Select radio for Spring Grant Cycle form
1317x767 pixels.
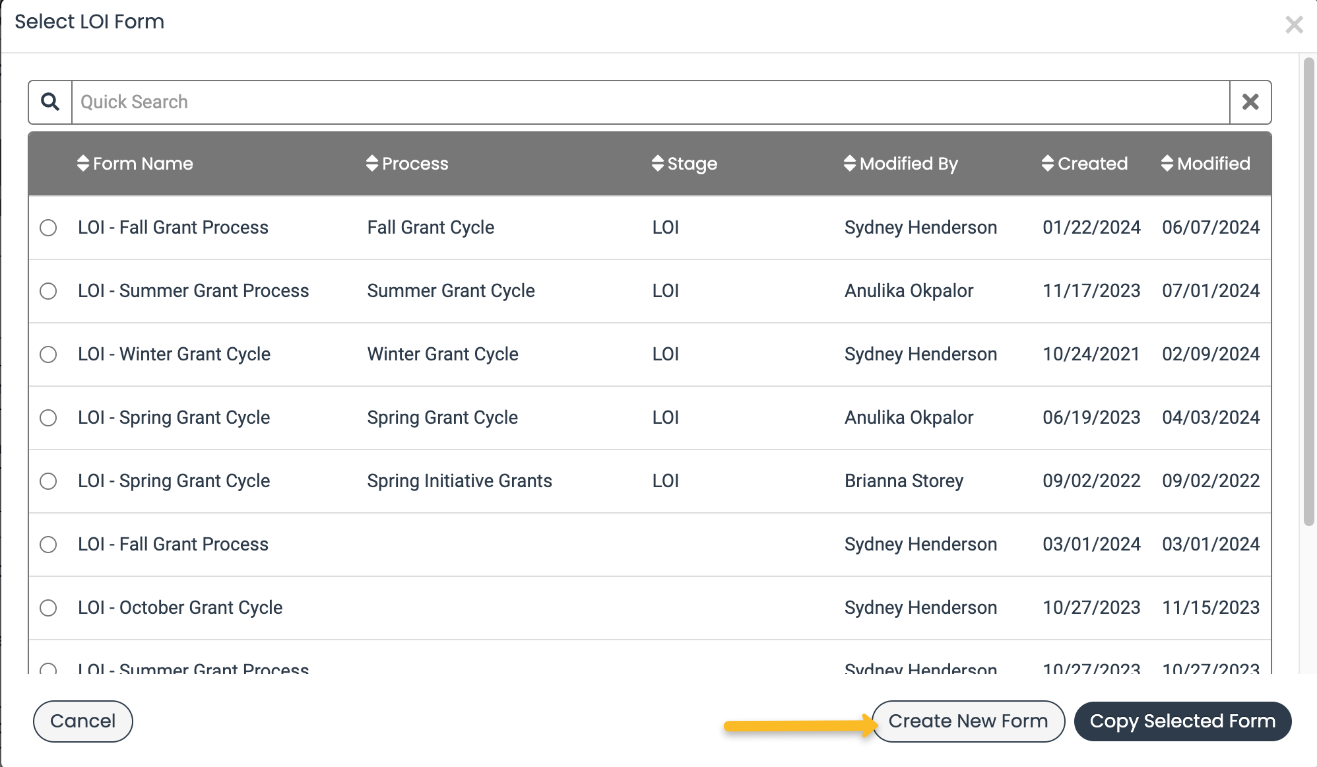click(x=48, y=418)
